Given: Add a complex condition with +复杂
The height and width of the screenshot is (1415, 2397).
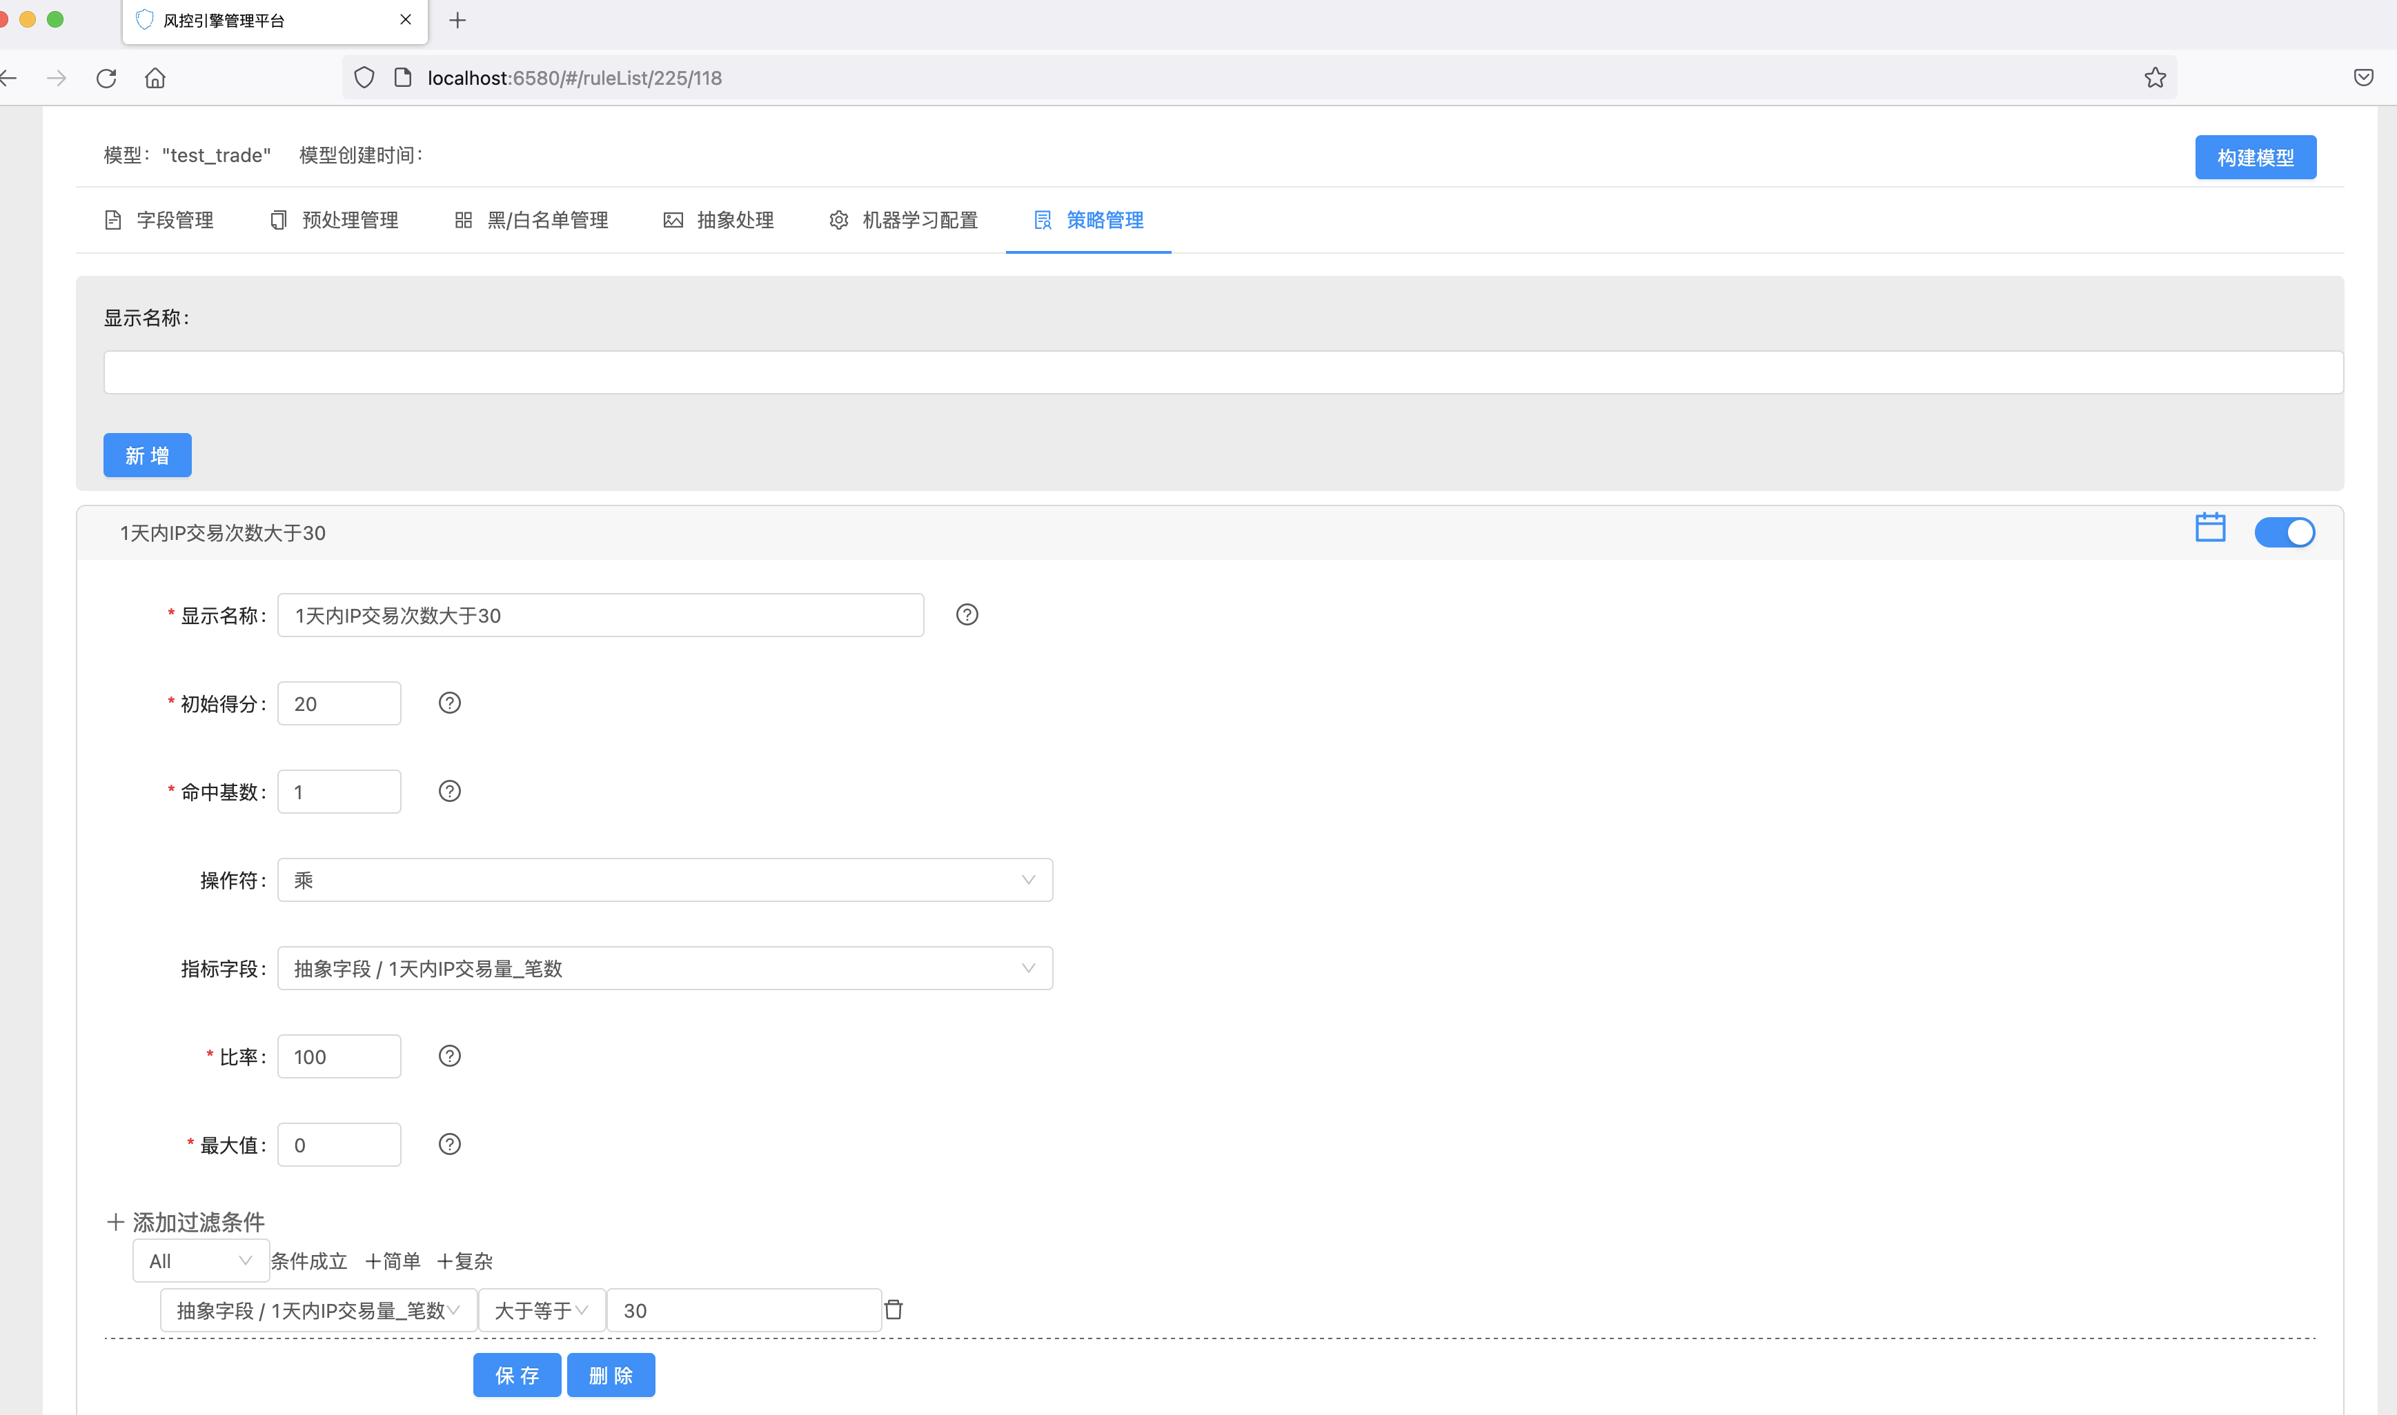Looking at the screenshot, I should point(464,1261).
